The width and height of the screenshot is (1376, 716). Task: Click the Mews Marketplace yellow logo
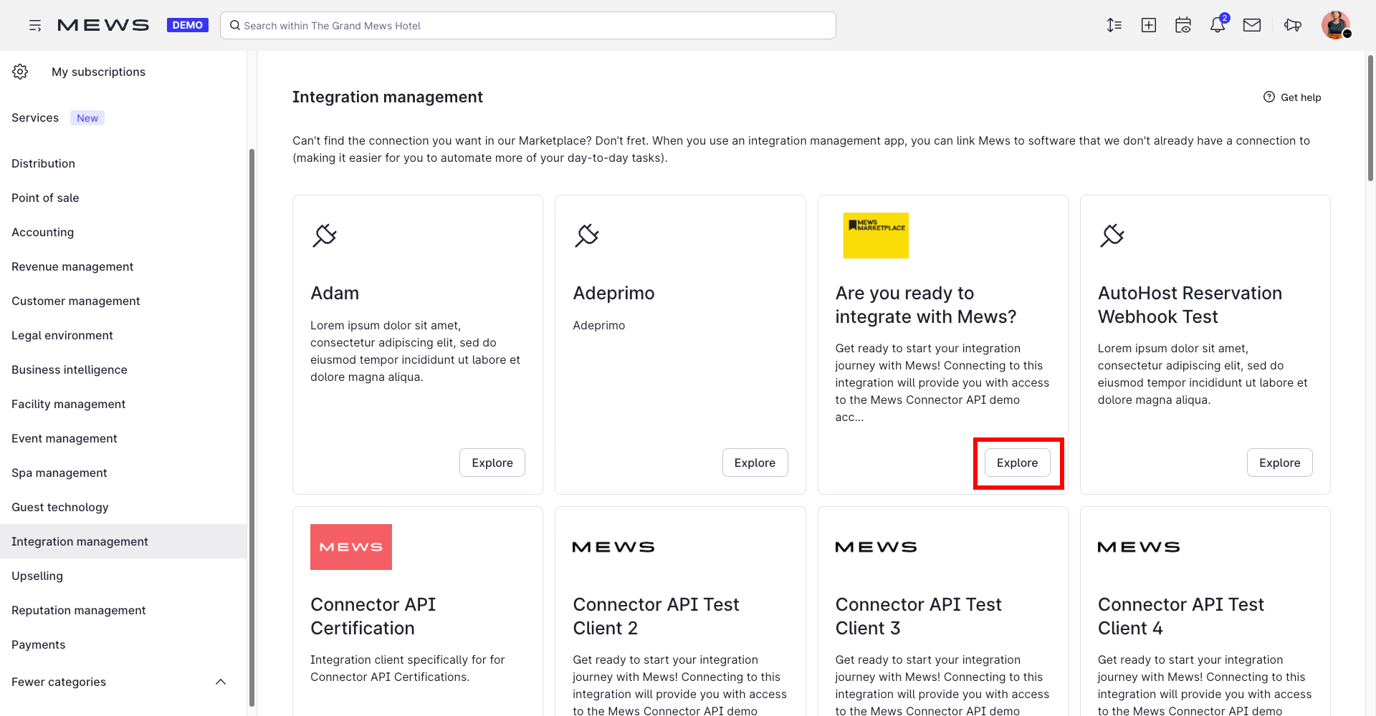(876, 235)
